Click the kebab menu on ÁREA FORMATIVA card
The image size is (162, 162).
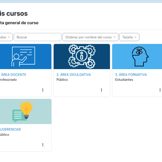(160, 90)
